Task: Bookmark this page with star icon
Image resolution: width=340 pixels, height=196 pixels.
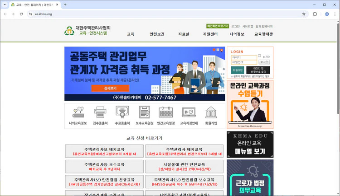Action: (304, 14)
